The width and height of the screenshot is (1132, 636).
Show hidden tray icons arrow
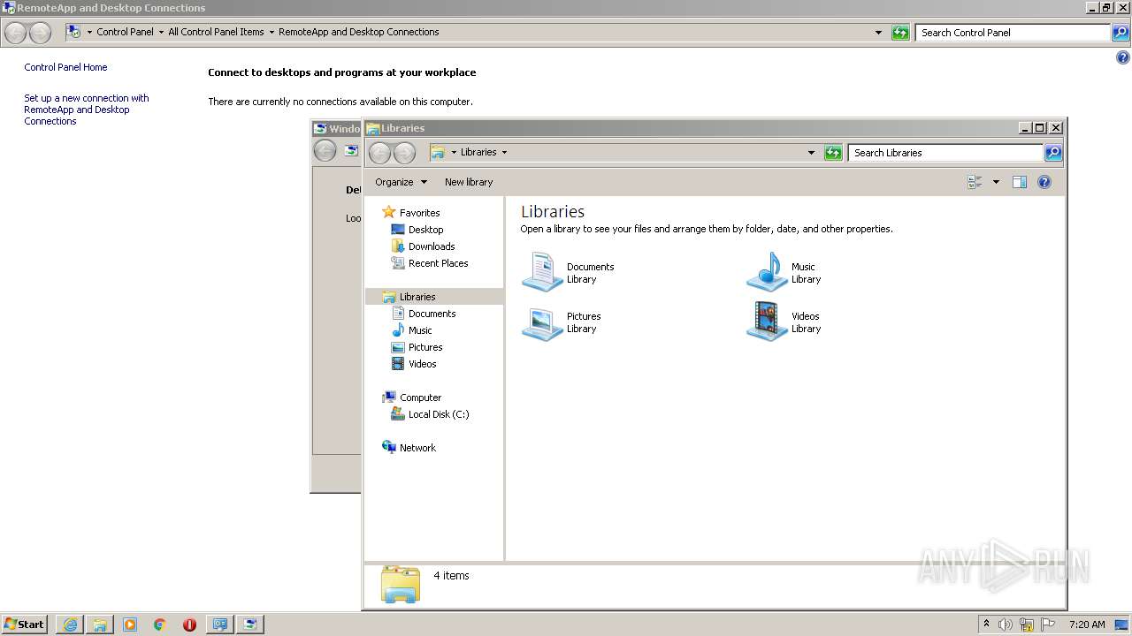986,624
